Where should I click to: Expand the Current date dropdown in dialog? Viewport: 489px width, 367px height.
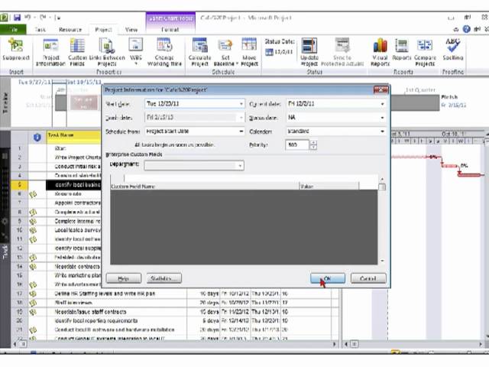point(382,104)
